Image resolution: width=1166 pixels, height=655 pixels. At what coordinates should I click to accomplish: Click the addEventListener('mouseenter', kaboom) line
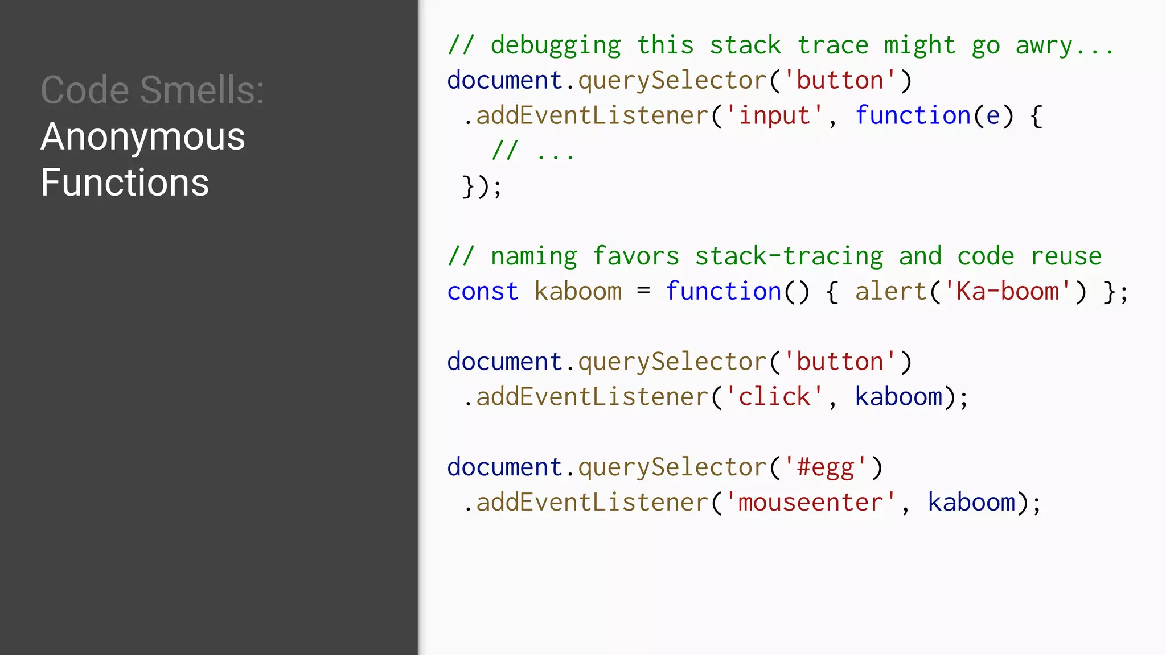point(752,503)
